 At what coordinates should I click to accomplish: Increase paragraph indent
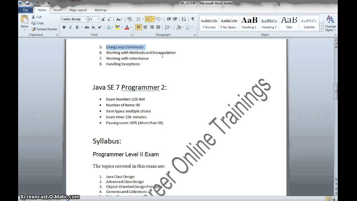tap(175, 19)
